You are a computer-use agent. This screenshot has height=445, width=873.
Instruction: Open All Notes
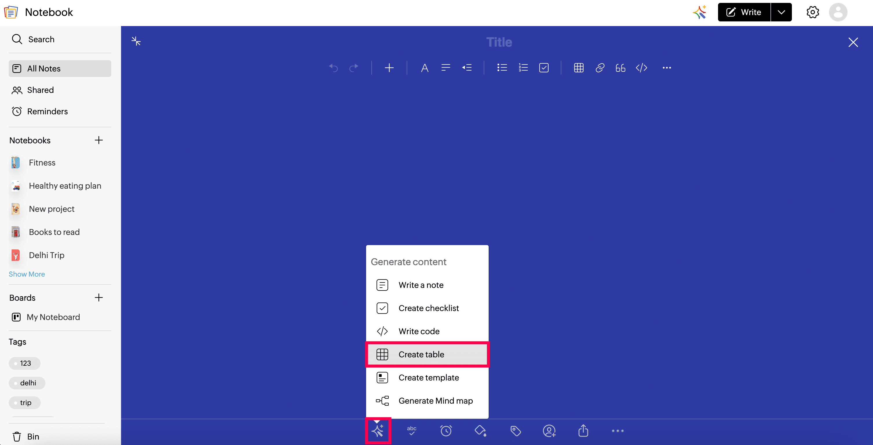click(60, 68)
